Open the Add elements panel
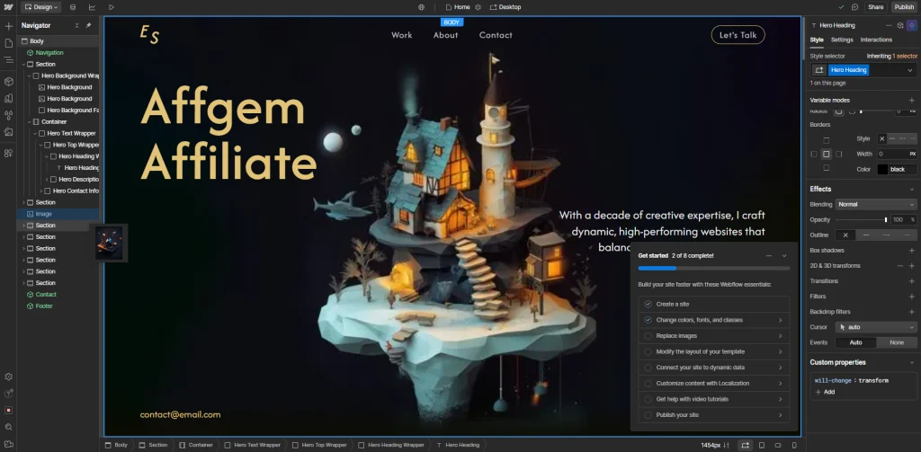 pos(8,26)
